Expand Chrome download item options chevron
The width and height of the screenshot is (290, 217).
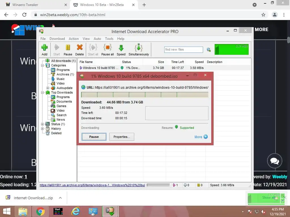(x=60, y=198)
